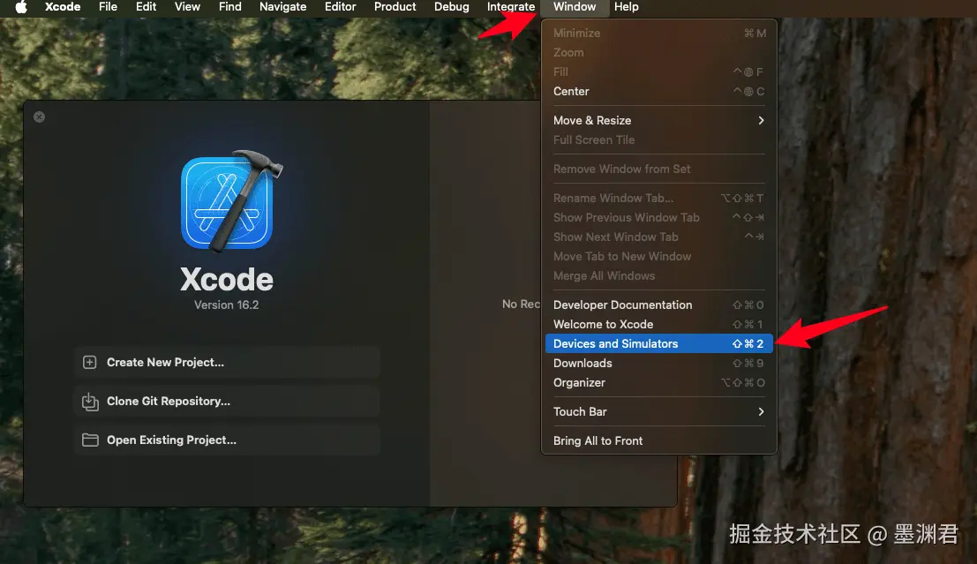Click Remove Window from Set item
This screenshot has height=564, width=977.
[658, 169]
